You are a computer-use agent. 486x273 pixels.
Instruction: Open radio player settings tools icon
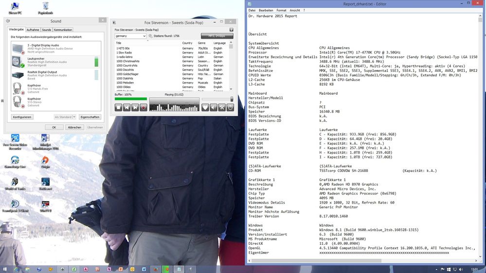click(x=222, y=107)
